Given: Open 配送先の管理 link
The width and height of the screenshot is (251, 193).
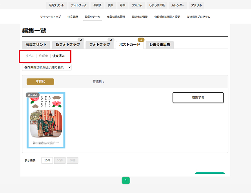Looking at the screenshot, I should click(140, 17).
